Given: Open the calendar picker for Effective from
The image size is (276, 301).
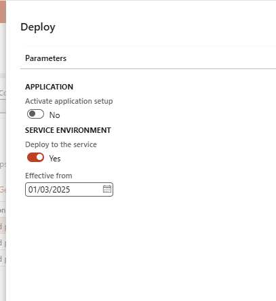Looking at the screenshot, I should pyautogui.click(x=107, y=189).
